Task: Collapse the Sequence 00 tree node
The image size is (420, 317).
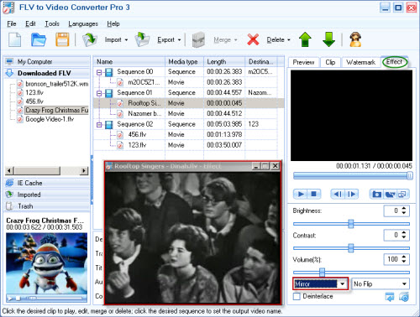Action: (x=99, y=72)
